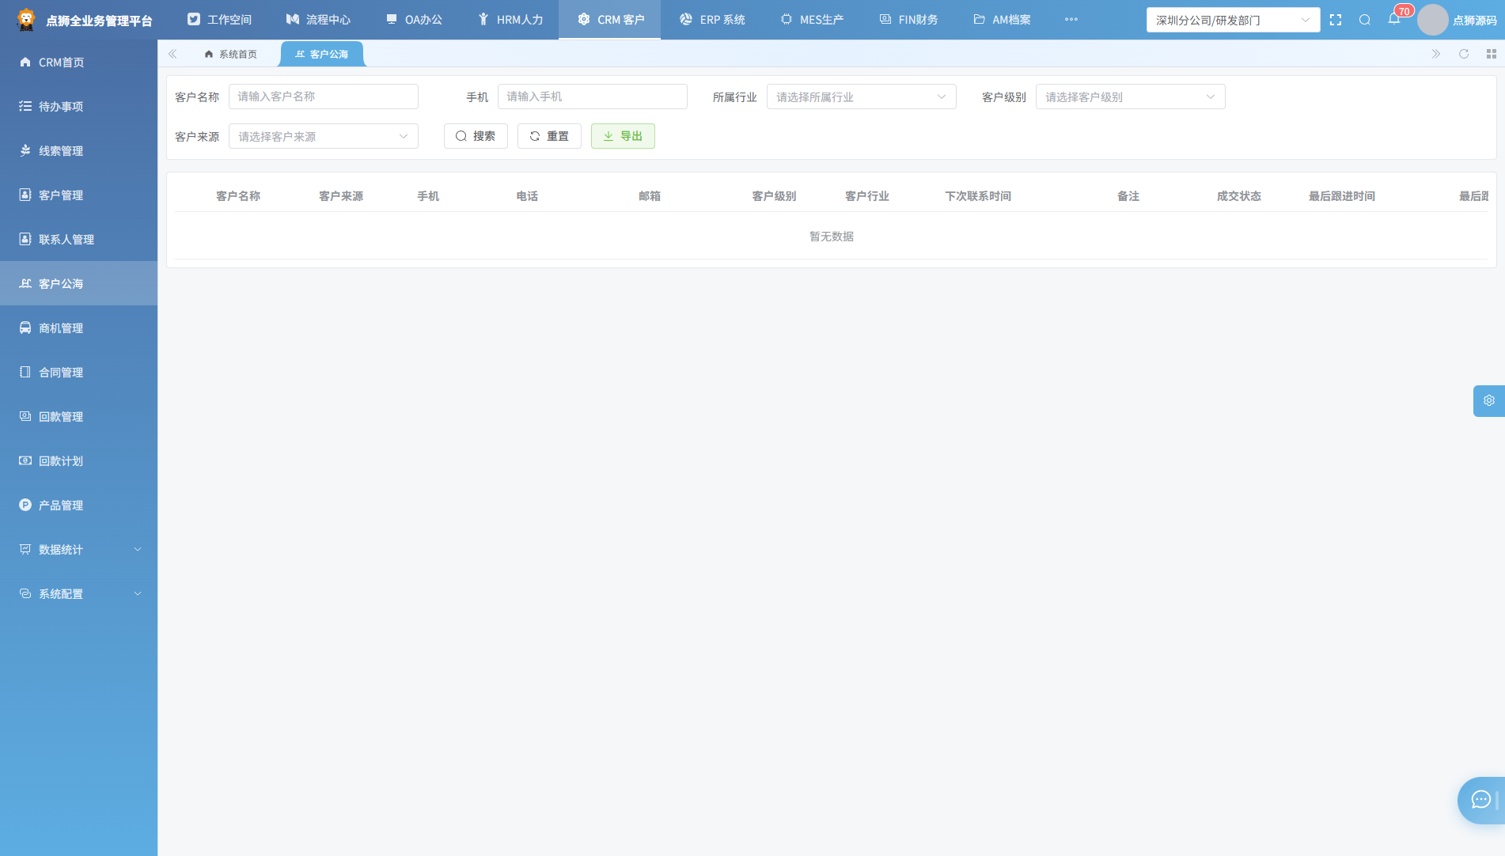Click the 客户来源 column header
Viewport: 1505px width, 856px height.
click(341, 196)
